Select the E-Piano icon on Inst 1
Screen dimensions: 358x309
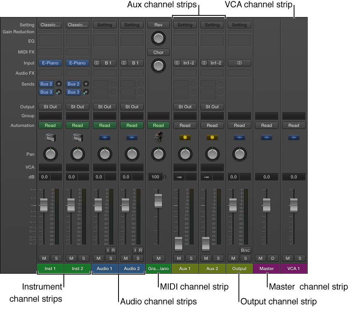point(50,137)
